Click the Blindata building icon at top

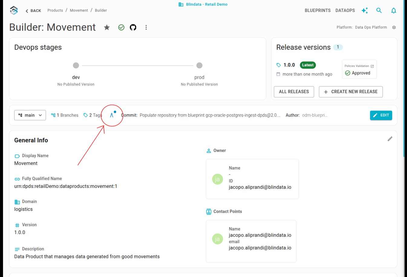(181, 5)
